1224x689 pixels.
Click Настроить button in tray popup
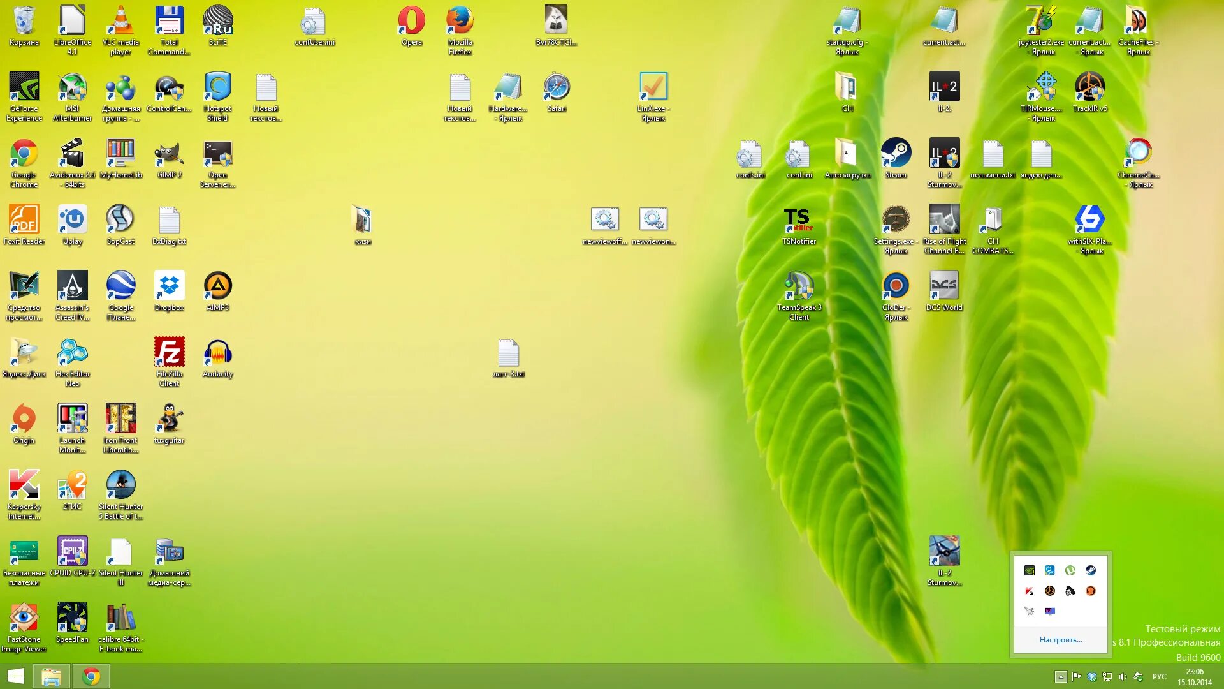click(x=1061, y=639)
